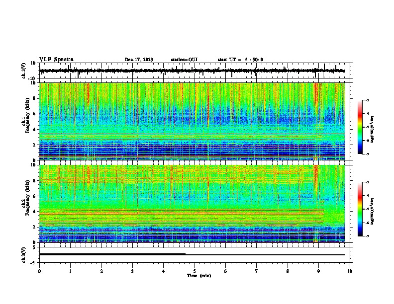
Task: Click tick "1" on the Time axis
Action: point(70,271)
